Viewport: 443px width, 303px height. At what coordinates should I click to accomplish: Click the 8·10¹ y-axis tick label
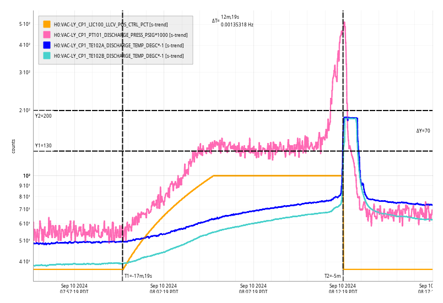tap(25, 197)
